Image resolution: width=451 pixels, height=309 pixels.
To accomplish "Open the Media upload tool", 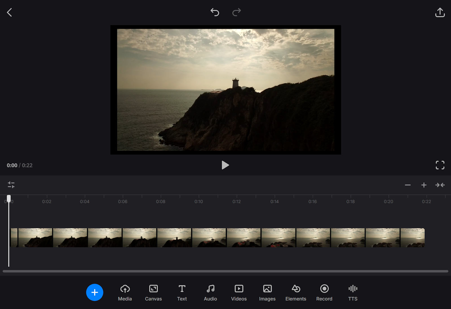I will [x=125, y=292].
